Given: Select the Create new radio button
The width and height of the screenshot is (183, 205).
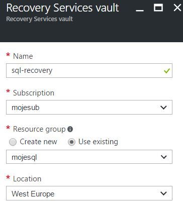Looking at the screenshot, I should [x=13, y=142].
